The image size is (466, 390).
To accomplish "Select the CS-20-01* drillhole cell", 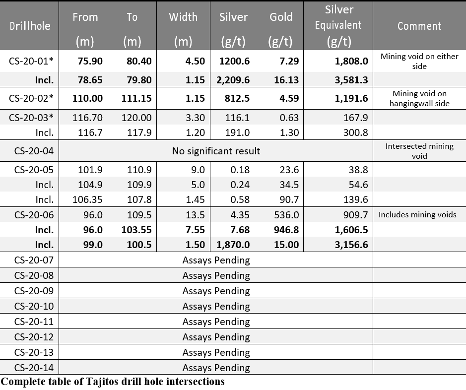I will coord(31,62).
